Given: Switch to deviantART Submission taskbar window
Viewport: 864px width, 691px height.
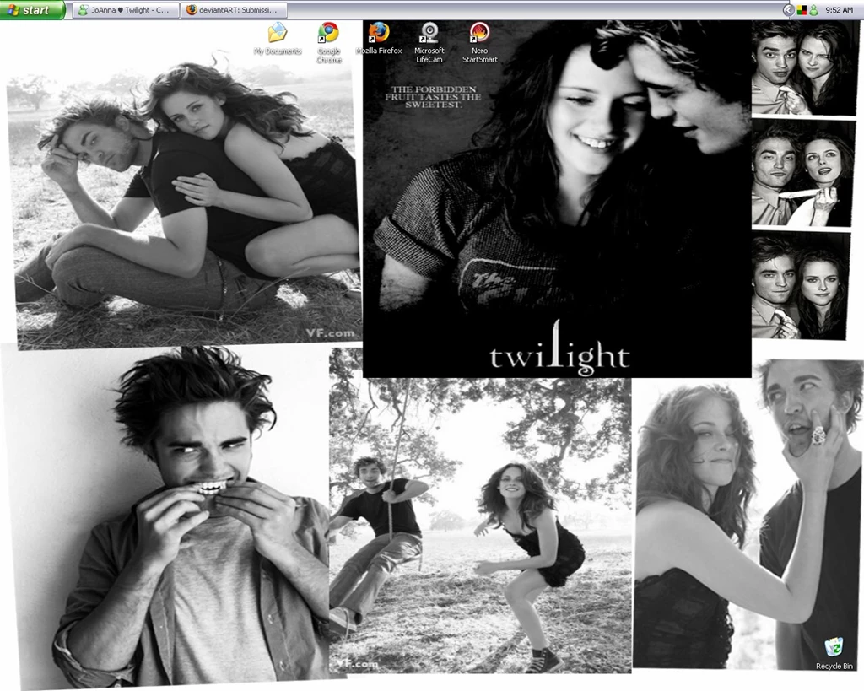Looking at the screenshot, I should coord(235,10).
